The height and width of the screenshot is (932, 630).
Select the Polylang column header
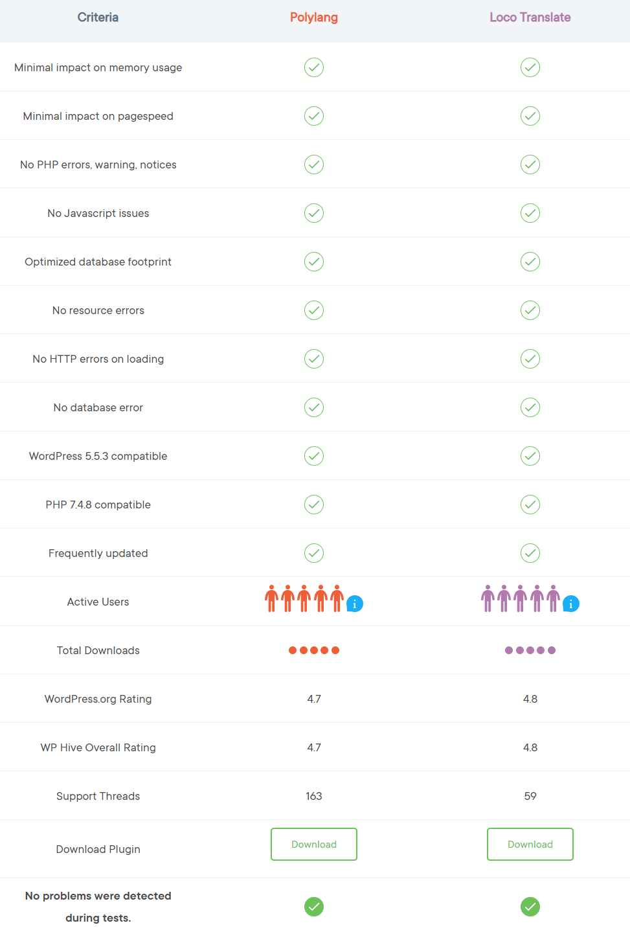pos(314,17)
